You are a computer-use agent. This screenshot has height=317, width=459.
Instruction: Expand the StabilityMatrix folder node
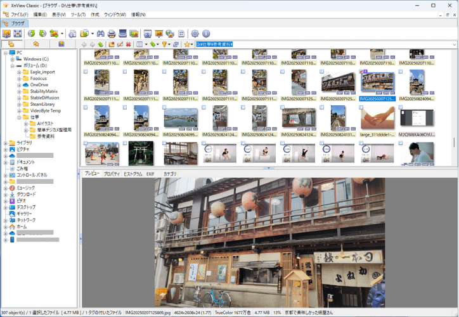click(x=20, y=91)
